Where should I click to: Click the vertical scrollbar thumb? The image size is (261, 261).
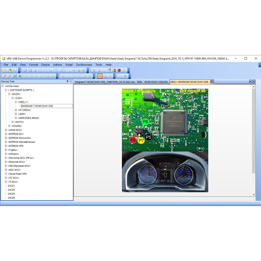[253, 131]
